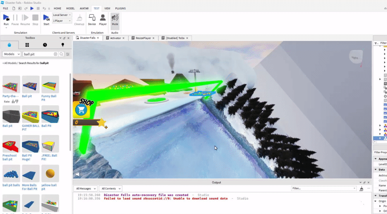Switch to the [Disabled] ToDo script tab
This screenshot has width=387, height=214.
pyautogui.click(x=175, y=38)
